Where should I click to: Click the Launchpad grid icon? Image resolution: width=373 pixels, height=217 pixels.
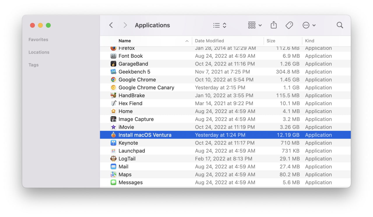click(x=113, y=151)
